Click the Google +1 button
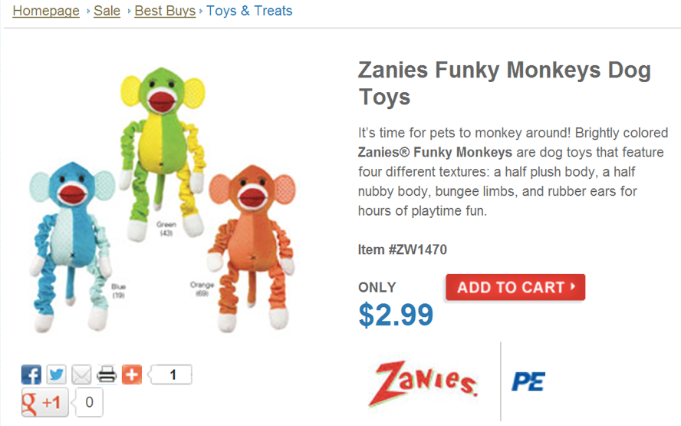The height and width of the screenshot is (426, 681). (44, 402)
